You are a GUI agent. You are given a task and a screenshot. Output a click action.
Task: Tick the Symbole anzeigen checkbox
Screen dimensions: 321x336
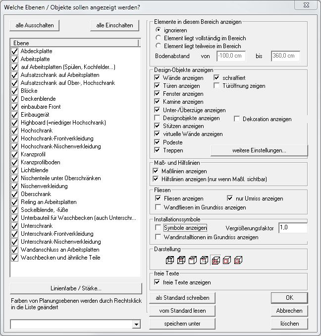tap(158, 227)
